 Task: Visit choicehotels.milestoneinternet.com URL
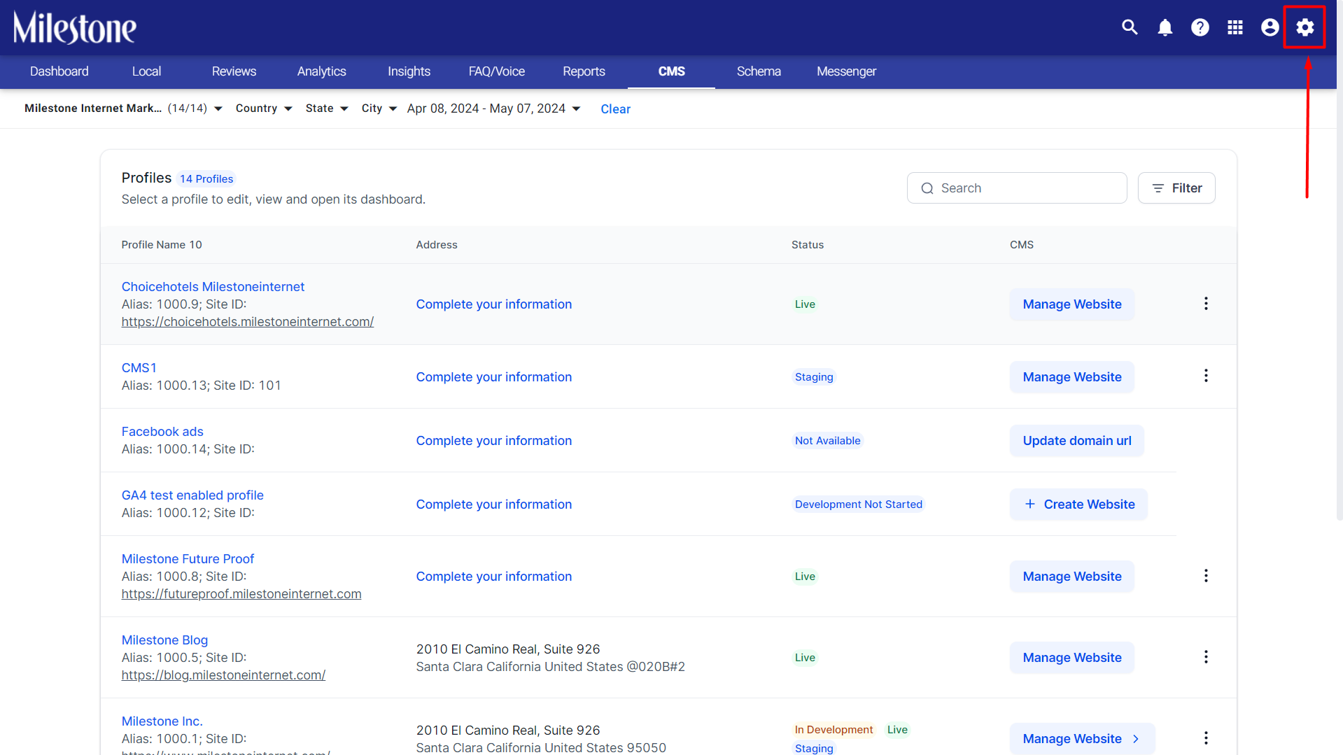[248, 322]
